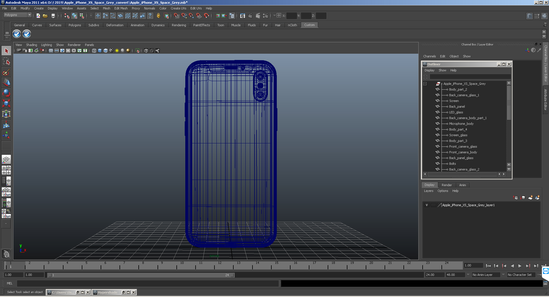The height and width of the screenshot is (297, 549).
Task: Toggle visibility V box of Apple_iPhone_XS_Space_Grey_layer1
Action: point(427,205)
